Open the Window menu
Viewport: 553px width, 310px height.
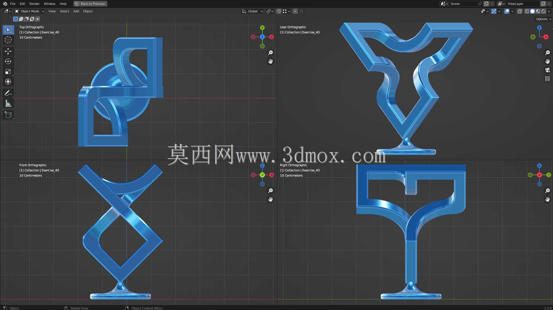49,4
